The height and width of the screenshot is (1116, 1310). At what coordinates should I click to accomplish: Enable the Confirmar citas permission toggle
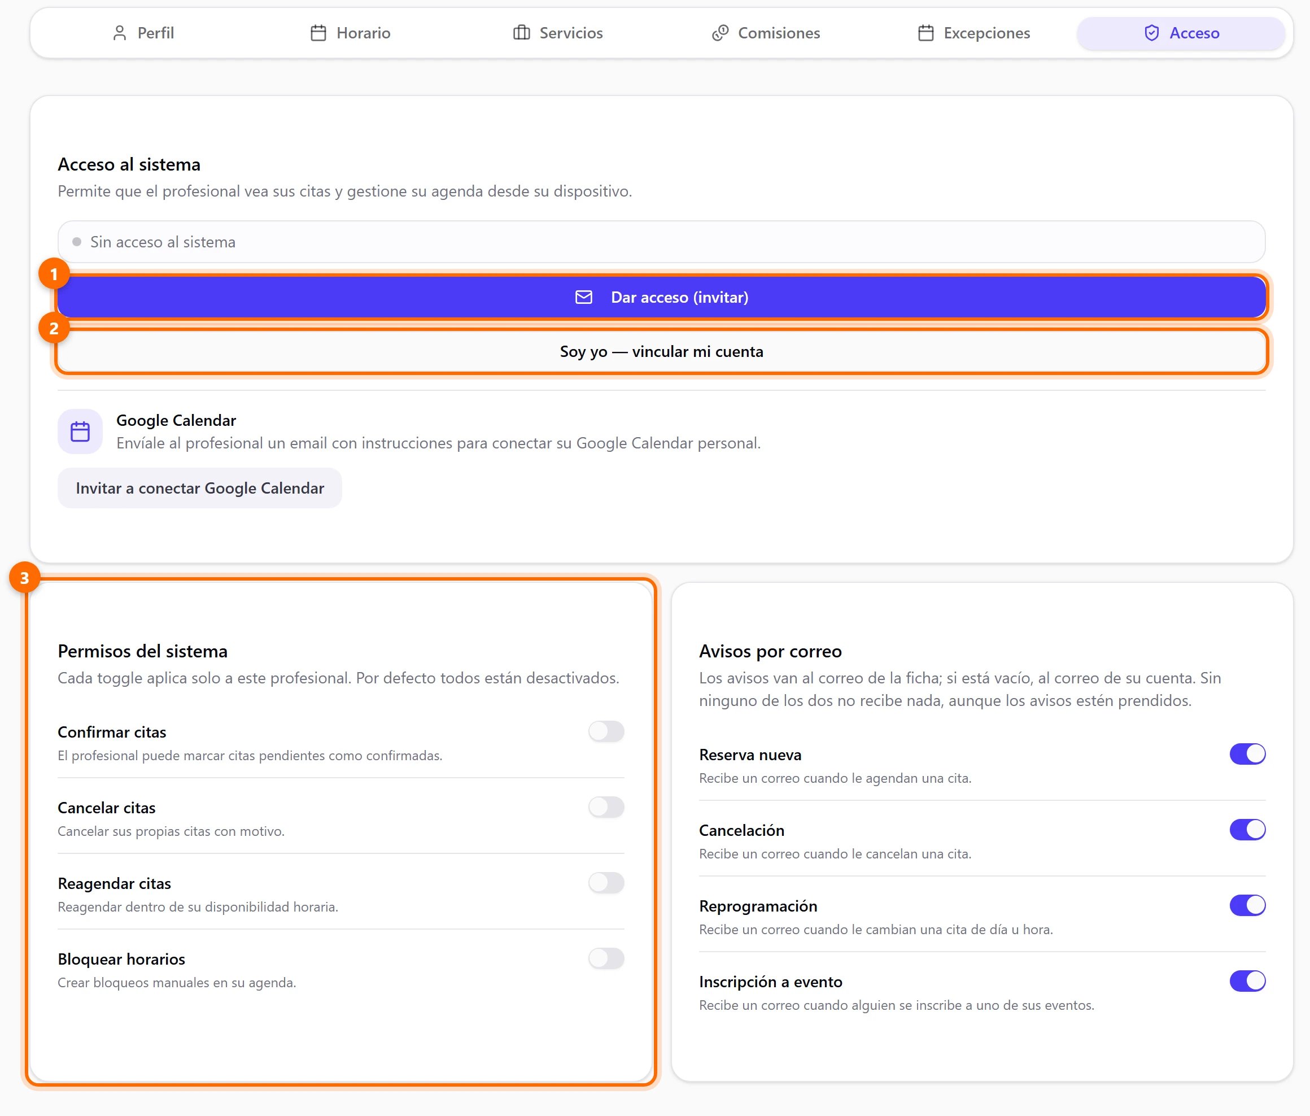click(606, 731)
